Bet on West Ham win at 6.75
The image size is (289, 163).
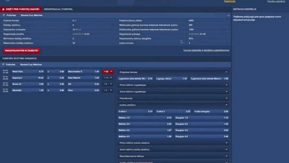28,72
